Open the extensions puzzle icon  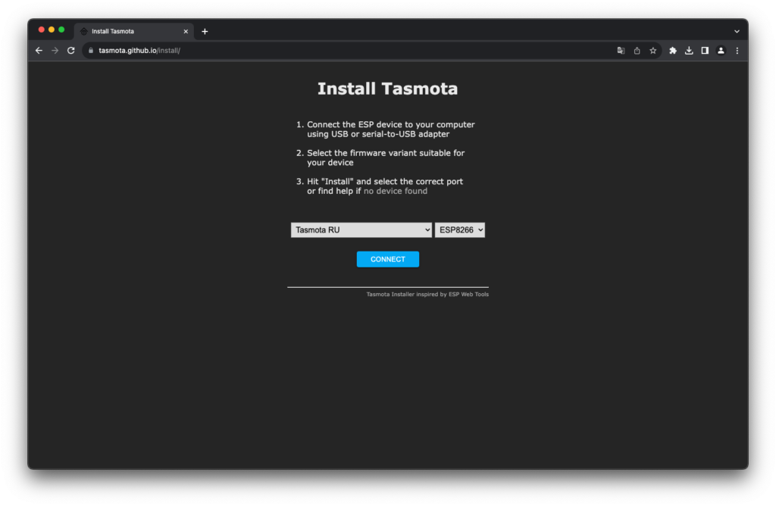coord(673,51)
